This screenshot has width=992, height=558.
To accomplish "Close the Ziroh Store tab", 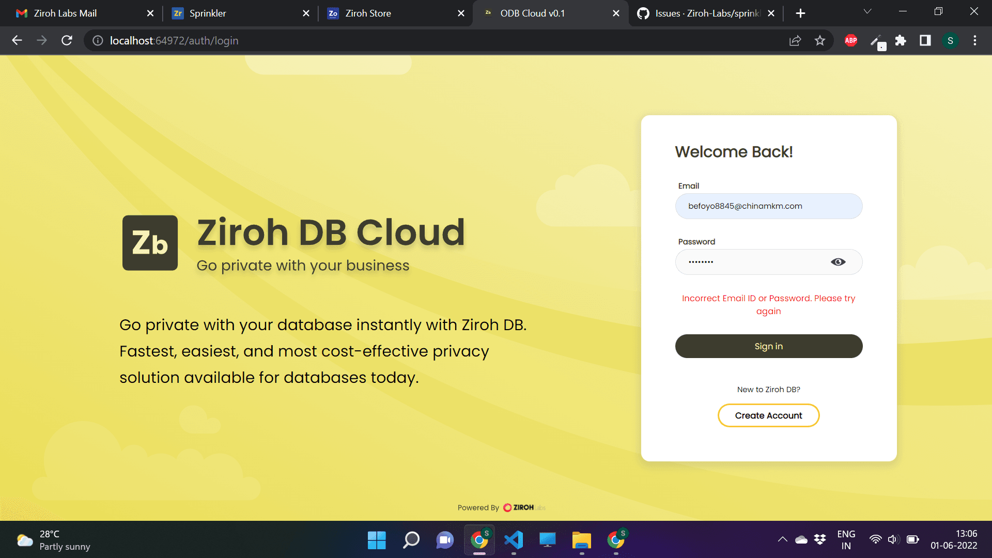I will 461,13.
